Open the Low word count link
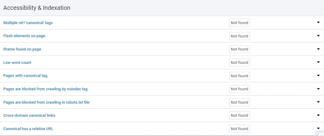This screenshot has height=136, width=324. pos(17,62)
